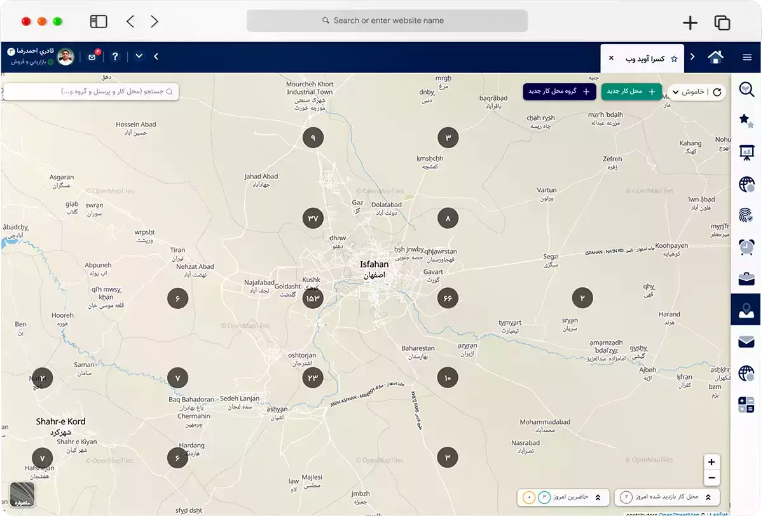Switch map to satellite layer thumbnail
Screen dimensions: 763x516
click(x=22, y=495)
